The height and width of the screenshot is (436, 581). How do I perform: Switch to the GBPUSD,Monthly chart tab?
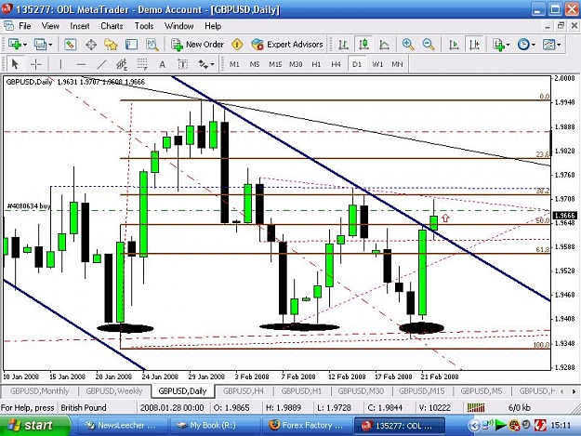(40, 391)
